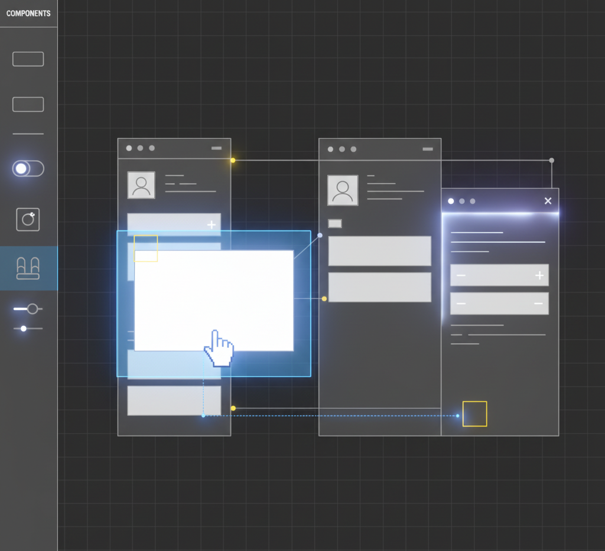This screenshot has width=605, height=551.
Task: Click the bottom gray block in left wireframe
Action: pyautogui.click(x=174, y=400)
